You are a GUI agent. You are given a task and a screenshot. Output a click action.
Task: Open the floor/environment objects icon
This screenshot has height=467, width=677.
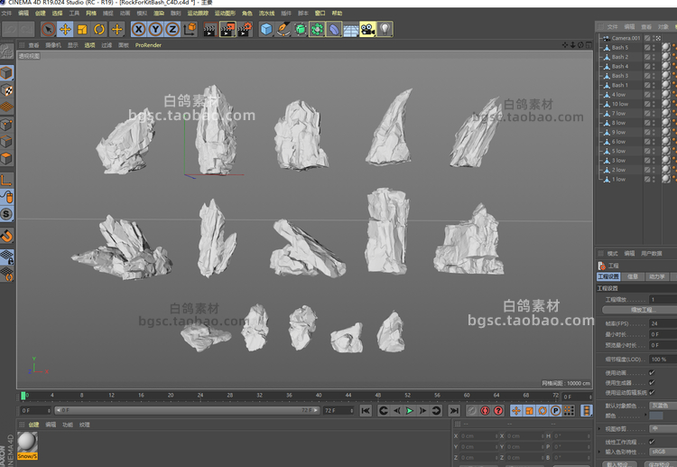pyautogui.click(x=351, y=30)
